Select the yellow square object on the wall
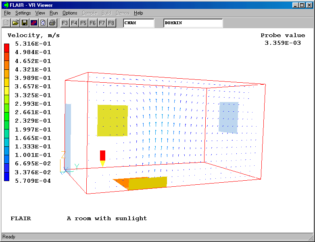The width and height of the screenshot is (315, 242). point(113,121)
